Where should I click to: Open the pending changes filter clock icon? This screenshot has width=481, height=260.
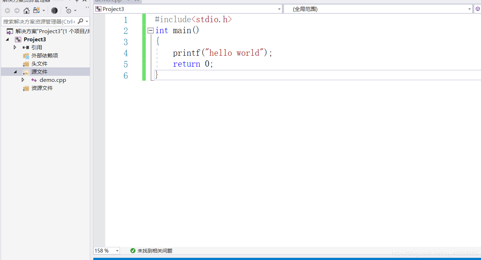69,11
